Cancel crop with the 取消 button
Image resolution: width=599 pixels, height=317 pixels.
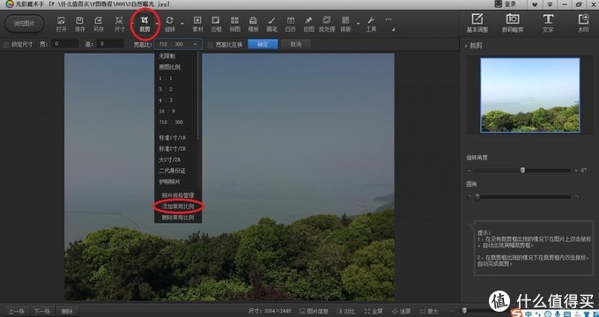pos(296,44)
